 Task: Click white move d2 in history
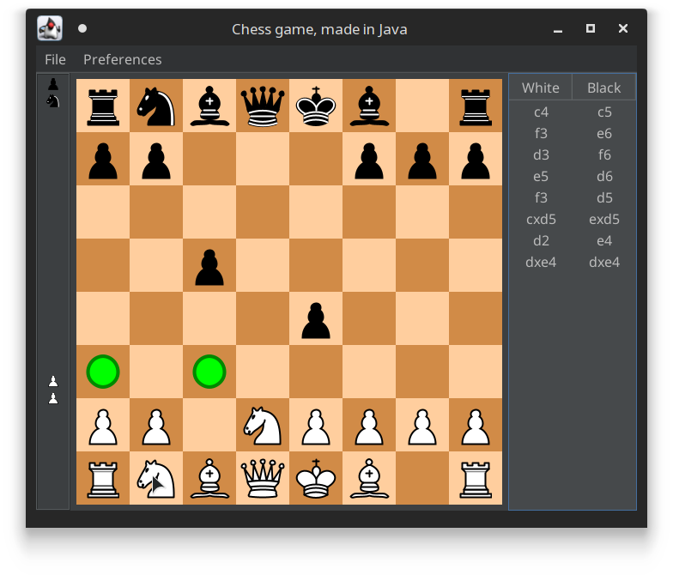tap(541, 240)
